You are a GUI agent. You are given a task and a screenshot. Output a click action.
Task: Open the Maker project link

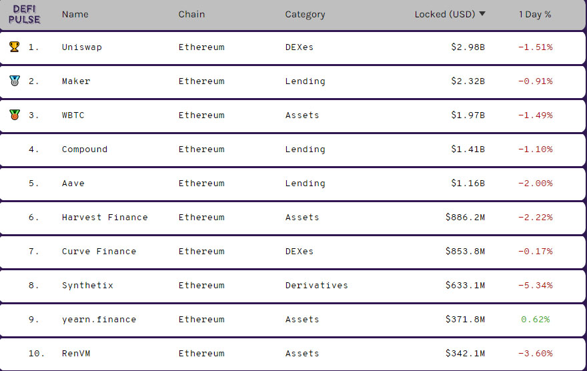[75, 81]
